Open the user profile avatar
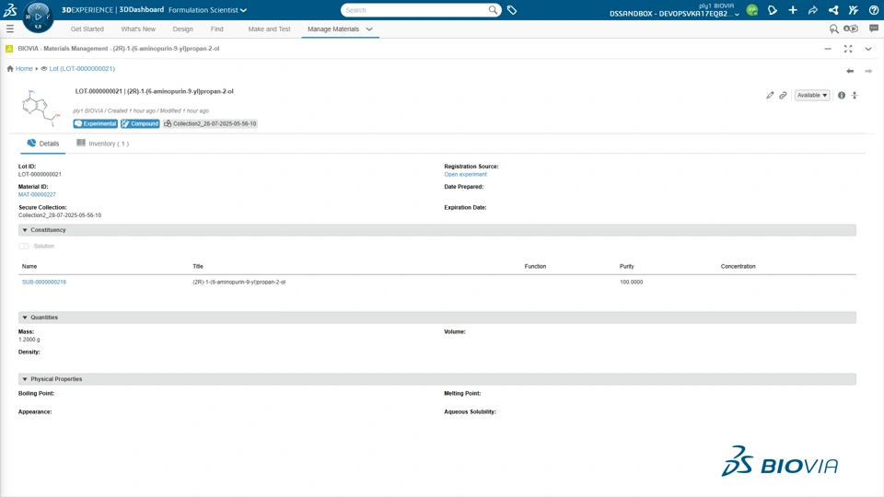The image size is (884, 497). click(752, 9)
